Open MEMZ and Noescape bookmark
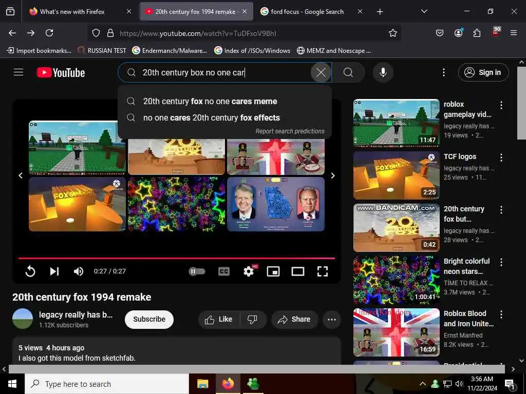Image resolution: width=526 pixels, height=394 pixels. click(334, 51)
